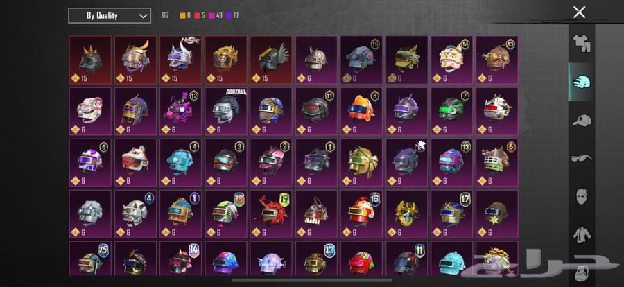Select the green-striped helmet with badge 7
This screenshot has width=624, height=287.
tap(451, 111)
